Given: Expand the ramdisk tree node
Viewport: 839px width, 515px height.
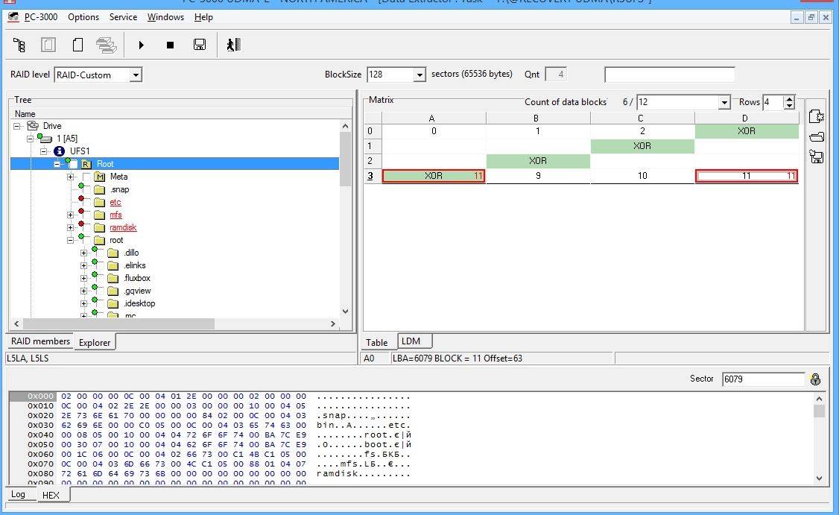Looking at the screenshot, I should pyautogui.click(x=70, y=227).
